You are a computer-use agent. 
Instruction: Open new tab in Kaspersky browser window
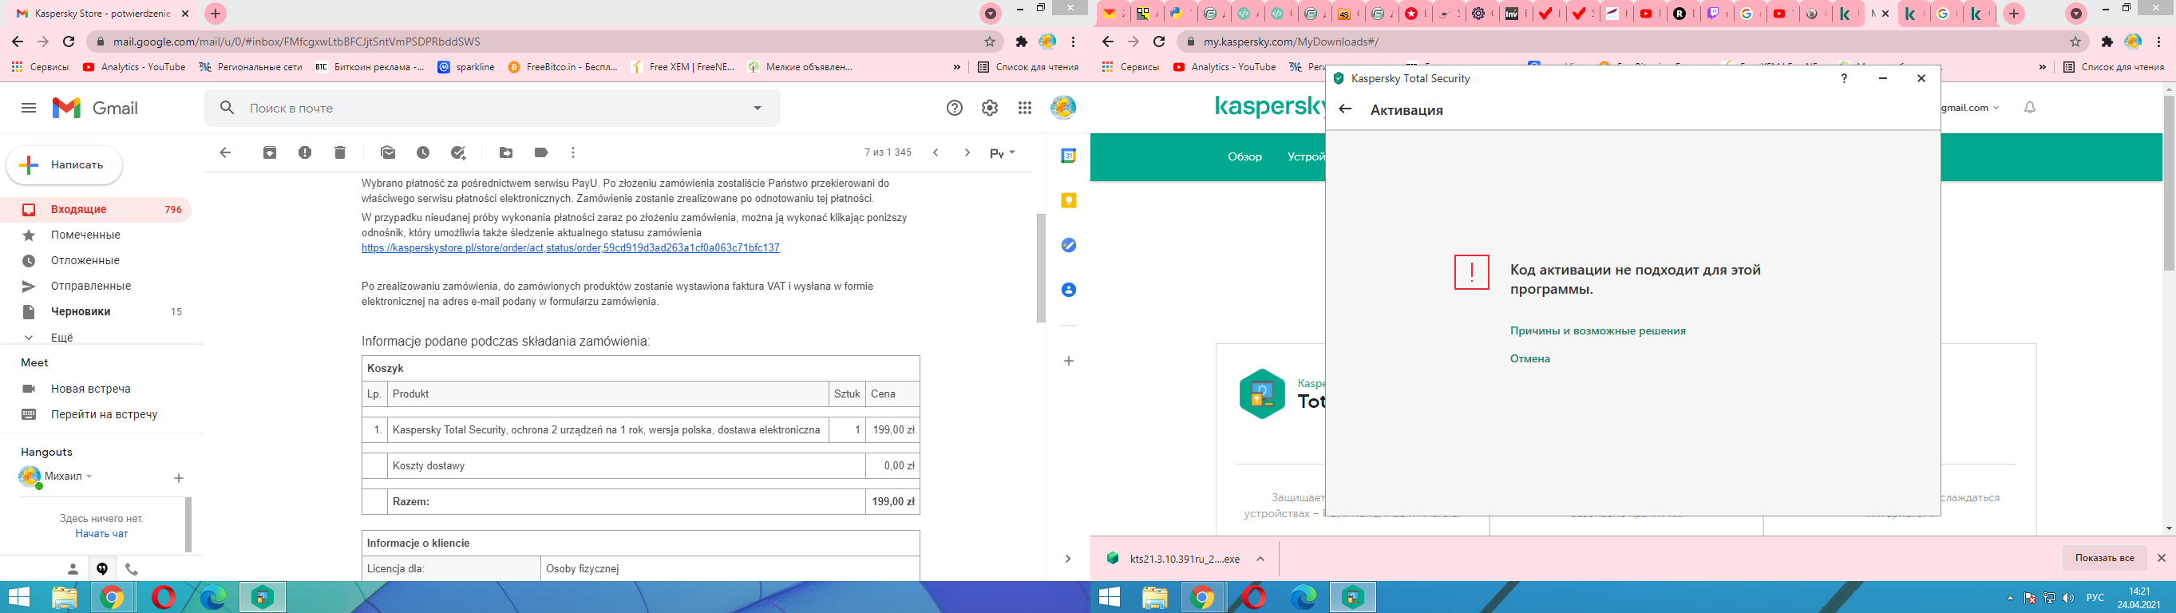(2014, 14)
